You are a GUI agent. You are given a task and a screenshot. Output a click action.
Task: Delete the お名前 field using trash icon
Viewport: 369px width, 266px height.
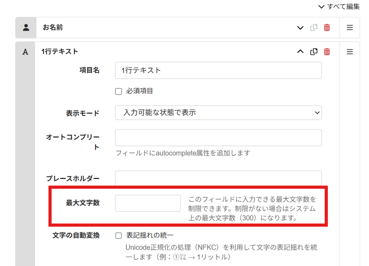click(x=327, y=28)
